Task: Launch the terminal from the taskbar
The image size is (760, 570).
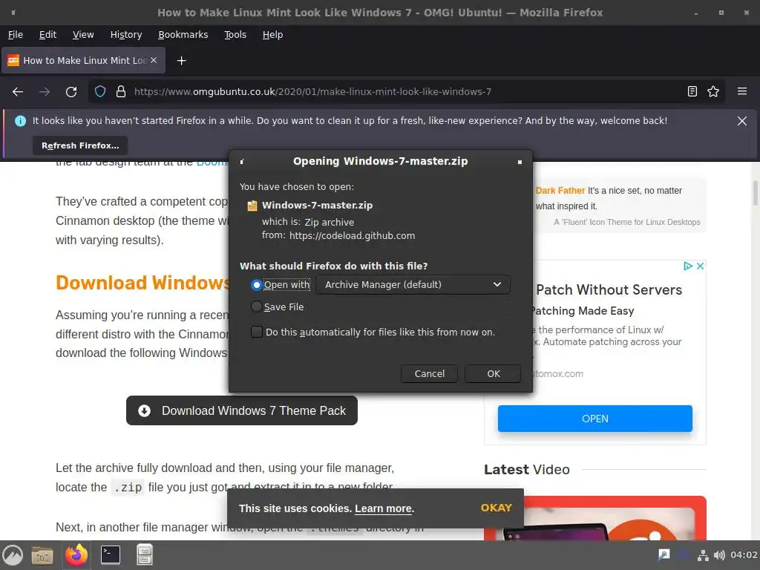Action: (111, 555)
